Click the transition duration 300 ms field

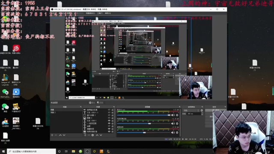pyautogui.click(x=194, y=114)
